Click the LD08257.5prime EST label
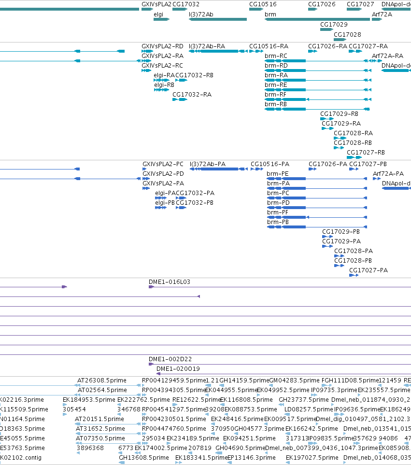Viewport: 411px width, 465px height. [x=309, y=409]
